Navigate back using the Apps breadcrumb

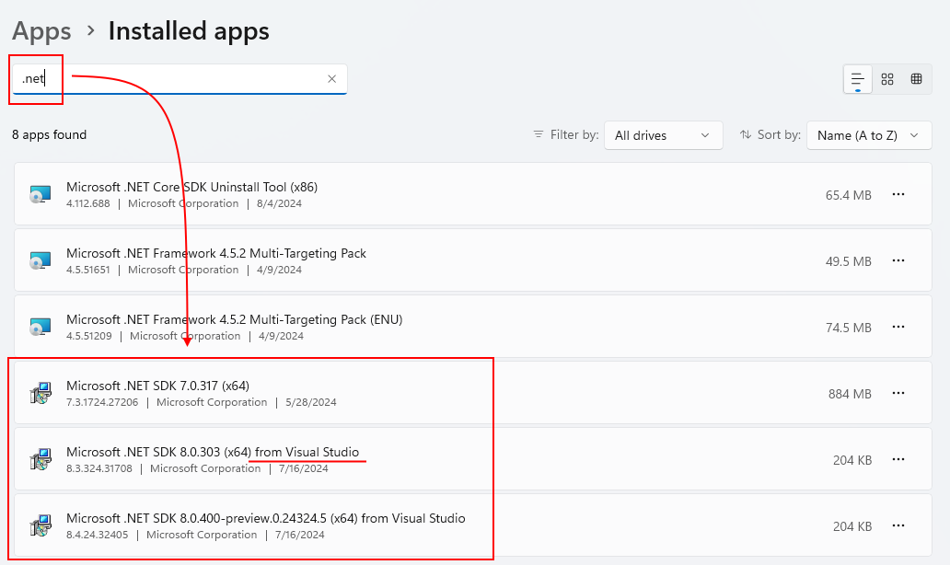(x=41, y=30)
